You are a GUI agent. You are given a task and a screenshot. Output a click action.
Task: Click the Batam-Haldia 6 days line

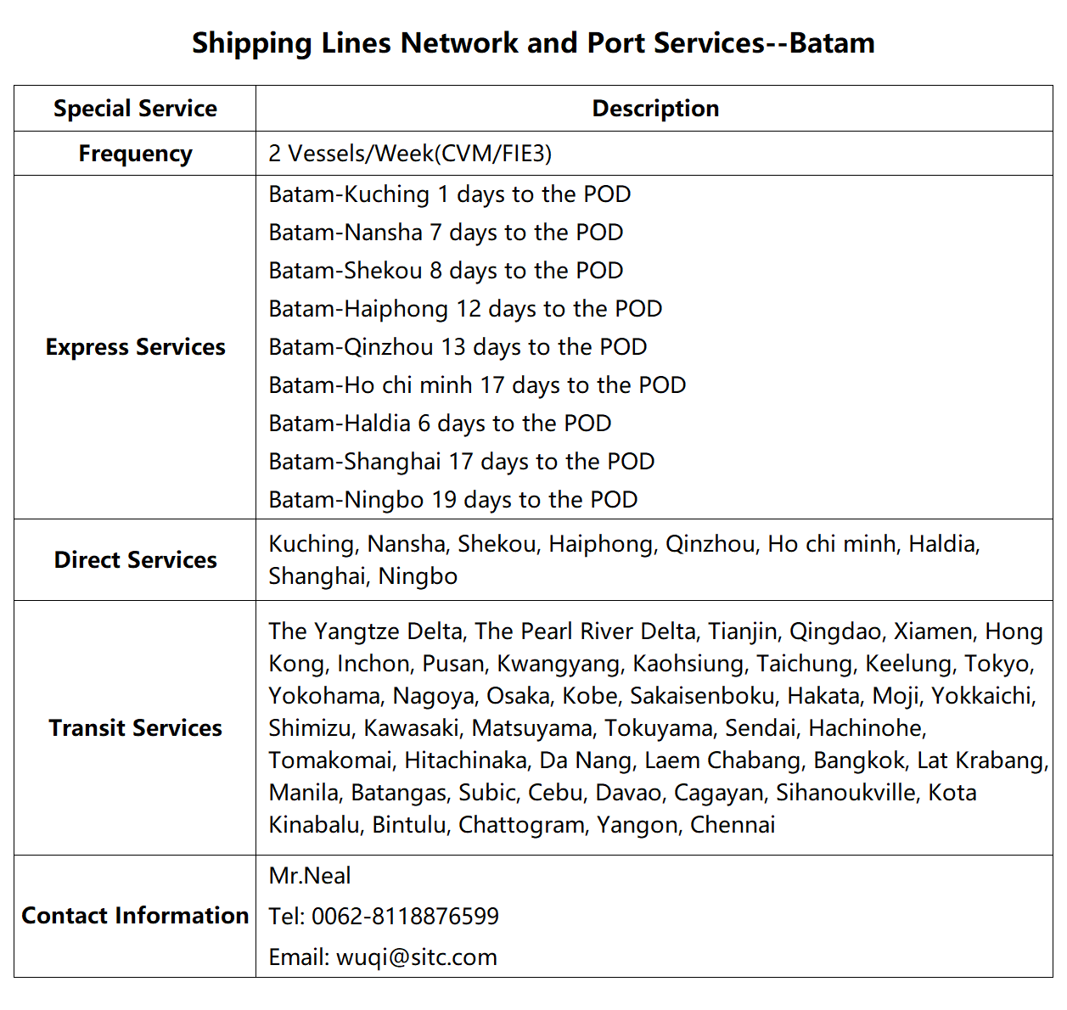(440, 424)
